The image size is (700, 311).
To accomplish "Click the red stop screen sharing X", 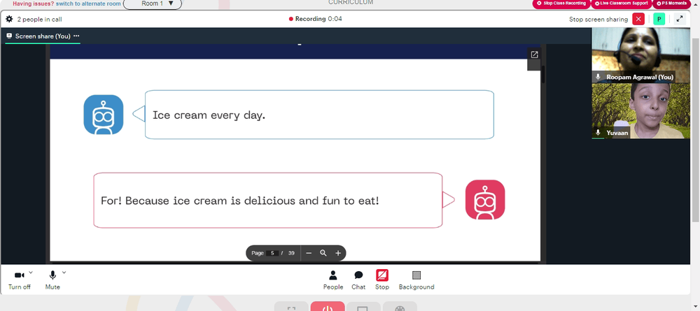I will [x=638, y=19].
